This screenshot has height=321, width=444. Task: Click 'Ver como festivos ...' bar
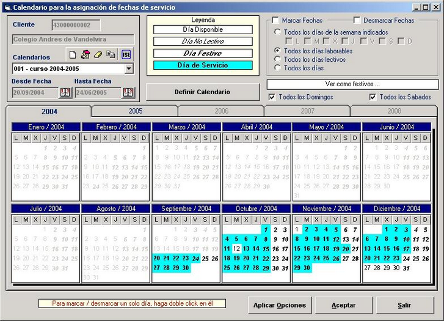352,84
